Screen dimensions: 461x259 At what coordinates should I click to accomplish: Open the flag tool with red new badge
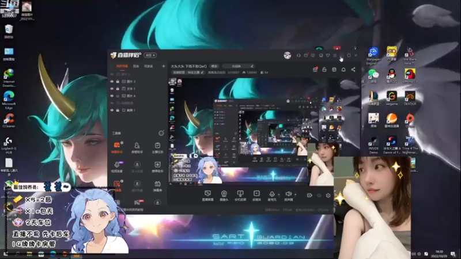pyautogui.click(x=137, y=203)
